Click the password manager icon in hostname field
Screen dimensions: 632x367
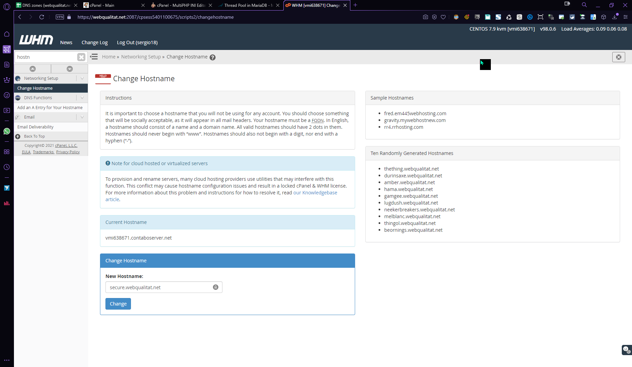pos(216,287)
